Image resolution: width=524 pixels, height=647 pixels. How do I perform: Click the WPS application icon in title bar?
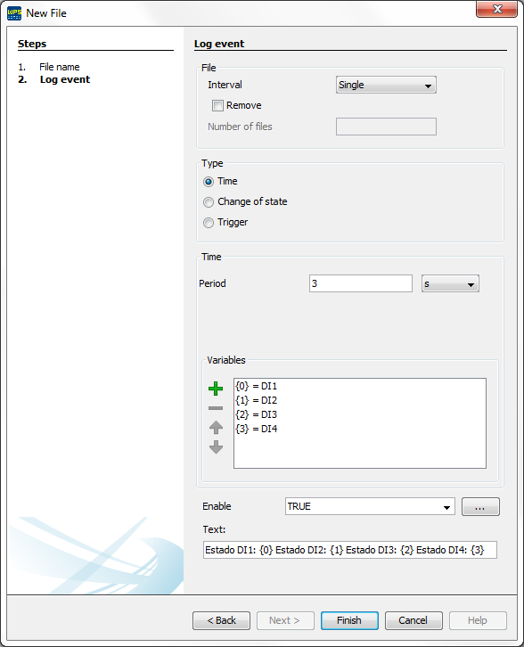14,13
